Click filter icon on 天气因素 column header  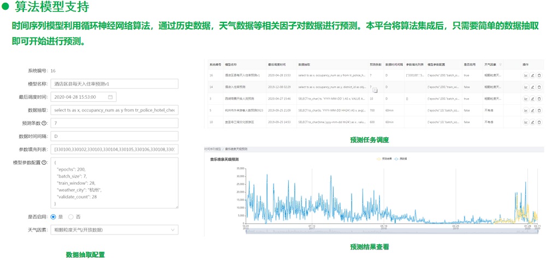tap(500, 64)
